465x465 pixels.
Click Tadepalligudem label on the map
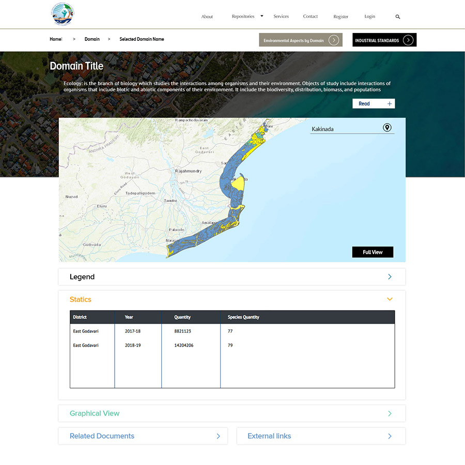tap(140, 193)
